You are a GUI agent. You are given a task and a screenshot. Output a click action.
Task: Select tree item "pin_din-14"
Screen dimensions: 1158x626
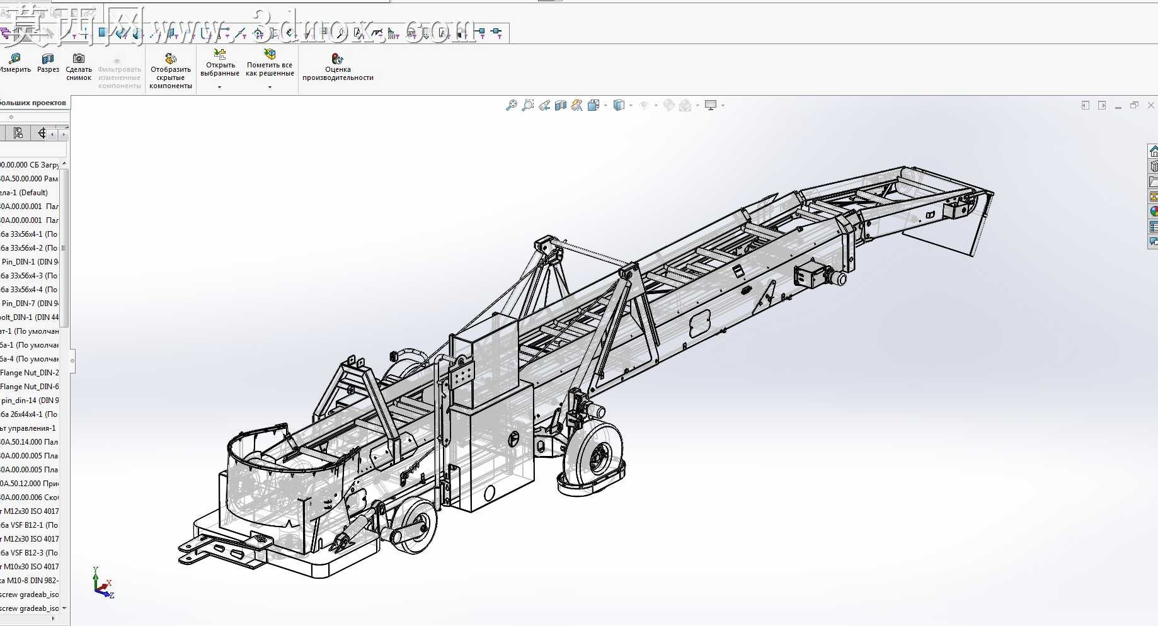[x=29, y=401]
